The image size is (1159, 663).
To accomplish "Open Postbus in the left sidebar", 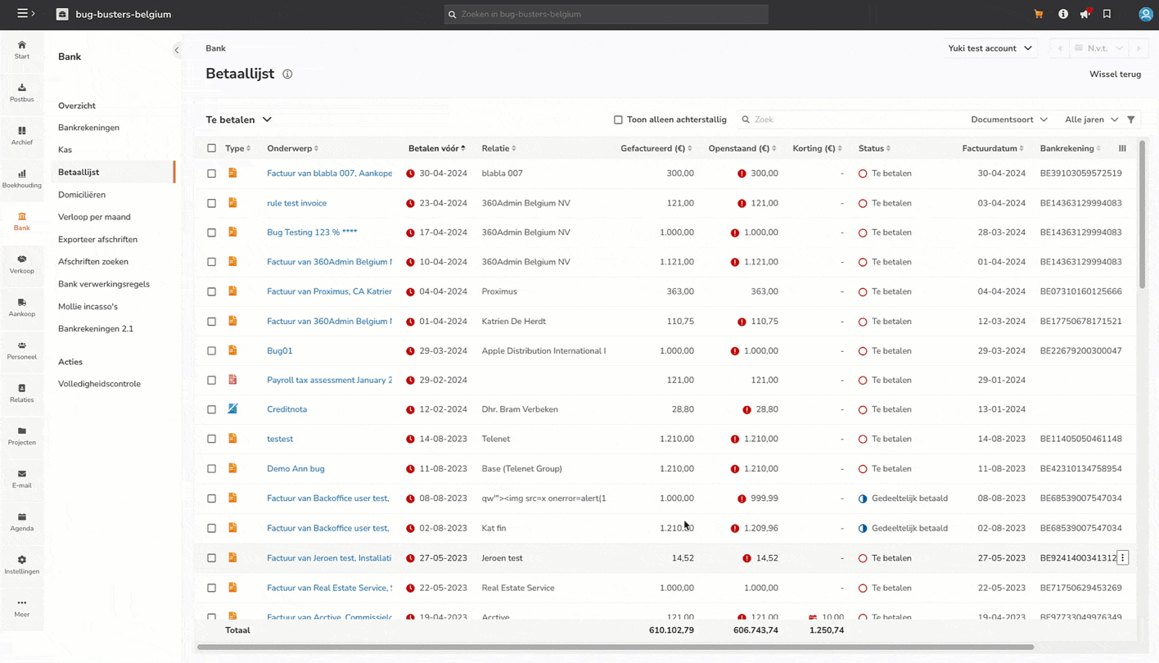I will pyautogui.click(x=22, y=92).
